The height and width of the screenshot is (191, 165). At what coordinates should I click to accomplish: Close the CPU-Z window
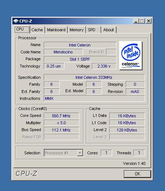click(x=149, y=21)
